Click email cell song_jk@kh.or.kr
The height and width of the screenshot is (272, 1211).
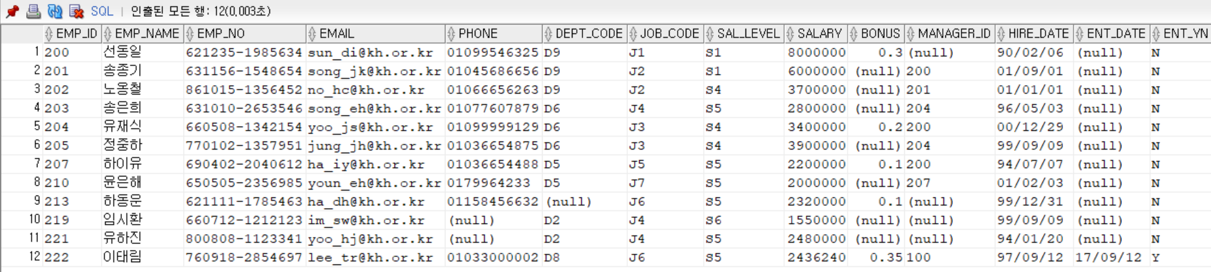375,71
